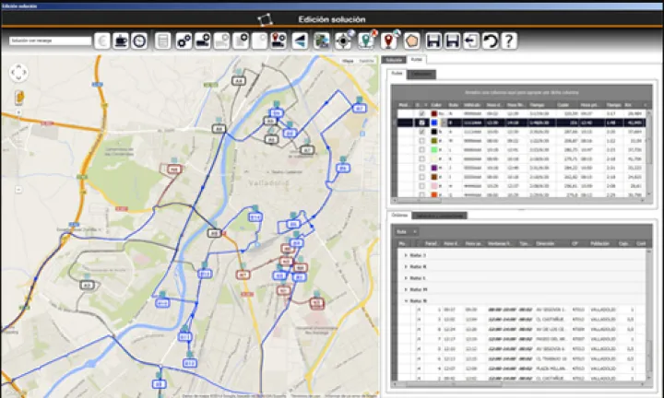Click the undo arrow toolbar icon

(490, 41)
